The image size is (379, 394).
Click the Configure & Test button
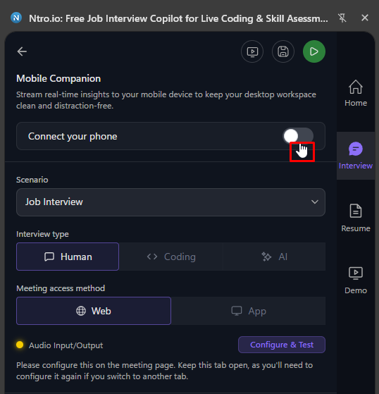pos(282,345)
